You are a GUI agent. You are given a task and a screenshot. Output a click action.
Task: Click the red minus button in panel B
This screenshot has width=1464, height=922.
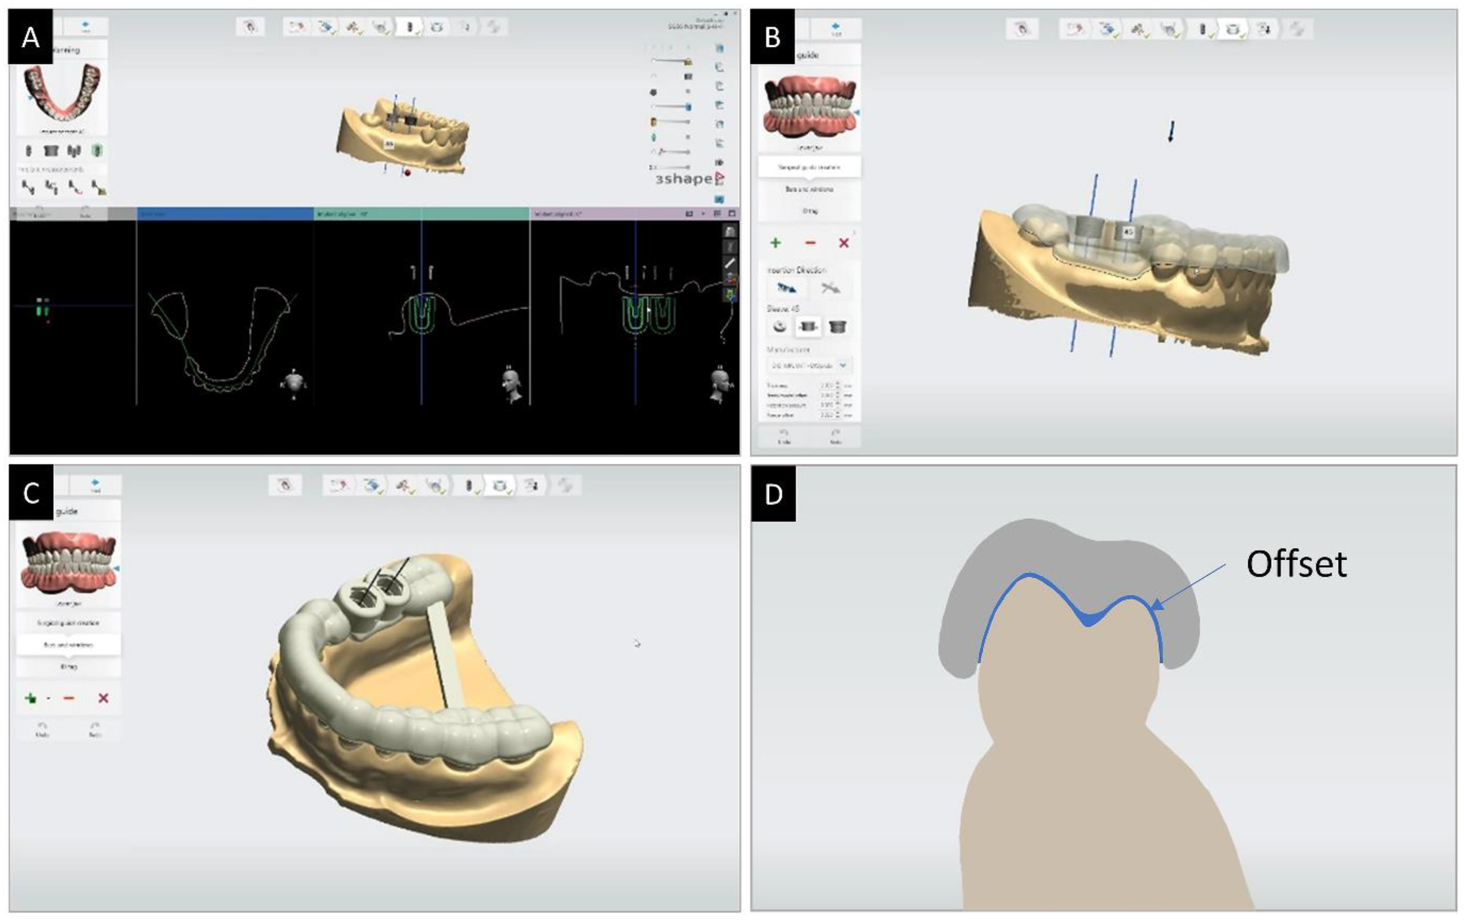[810, 243]
